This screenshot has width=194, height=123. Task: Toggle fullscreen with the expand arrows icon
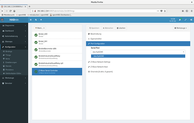[x=186, y=20]
